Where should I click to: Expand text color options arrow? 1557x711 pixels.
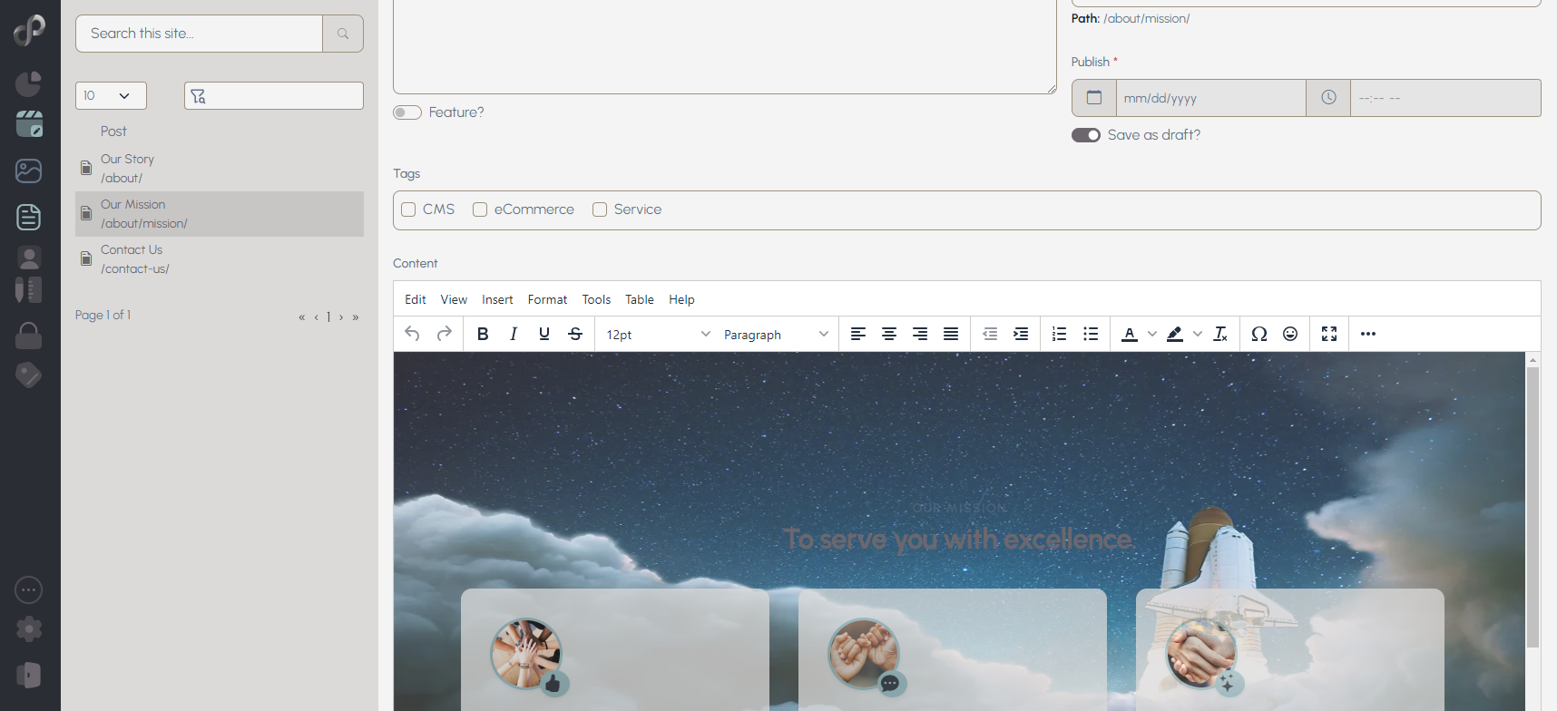[x=1152, y=334]
